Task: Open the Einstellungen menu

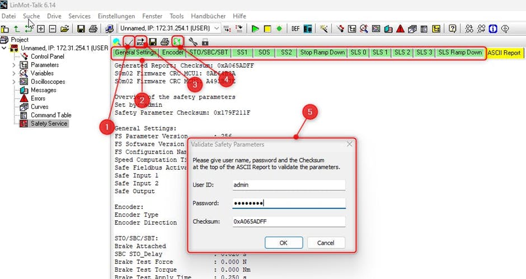Action: [x=116, y=16]
